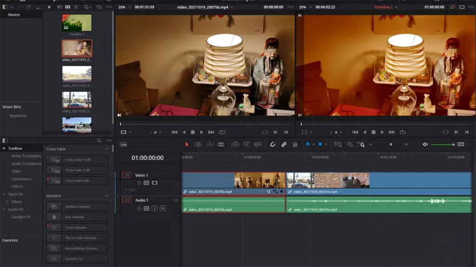Toggle loop playback in timeline viewer
Image resolution: width=476 pixels, height=267 pixels.
click(x=403, y=132)
